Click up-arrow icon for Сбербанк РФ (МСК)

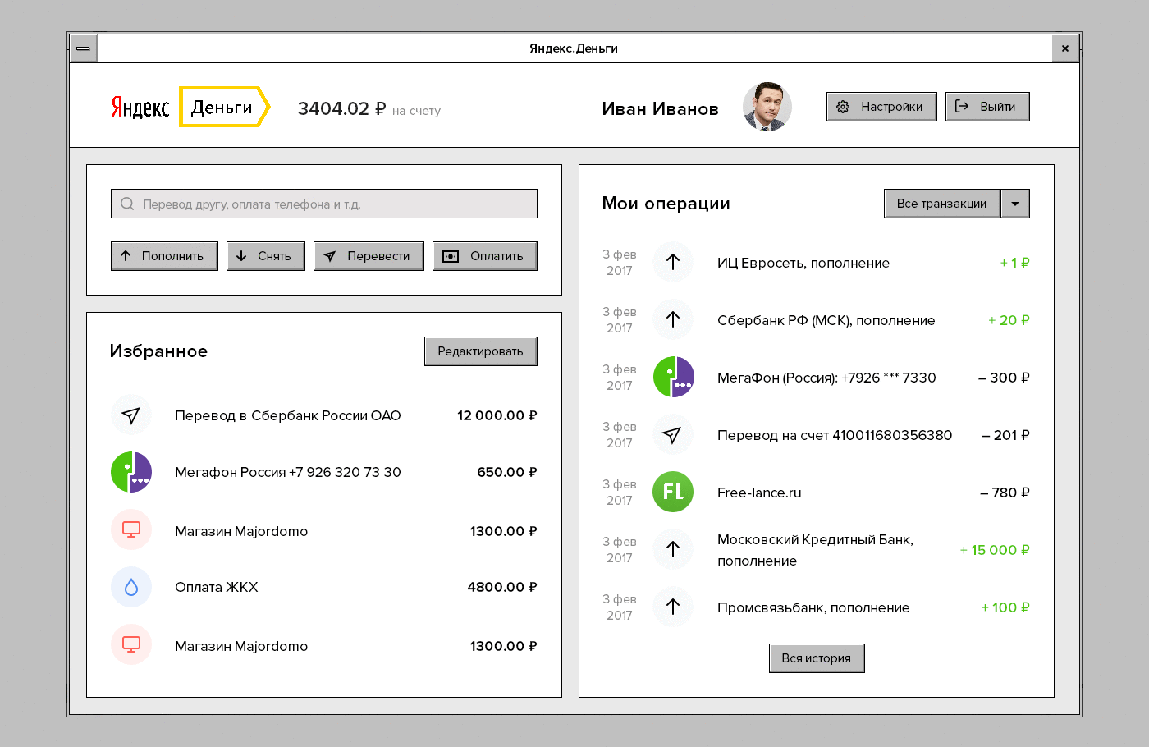coord(673,319)
